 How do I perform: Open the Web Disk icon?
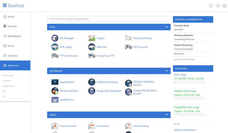click(92, 47)
